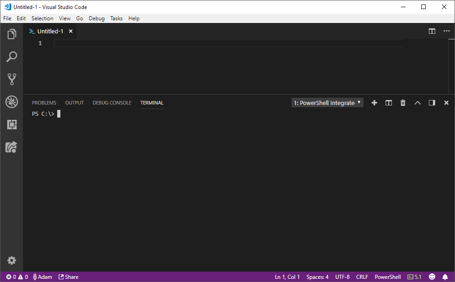Open the Manage gear menu

12,260
